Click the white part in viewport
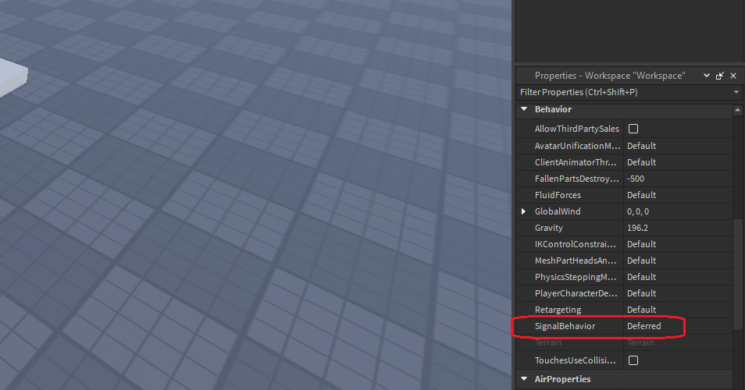This screenshot has height=390, width=745. coord(13,78)
